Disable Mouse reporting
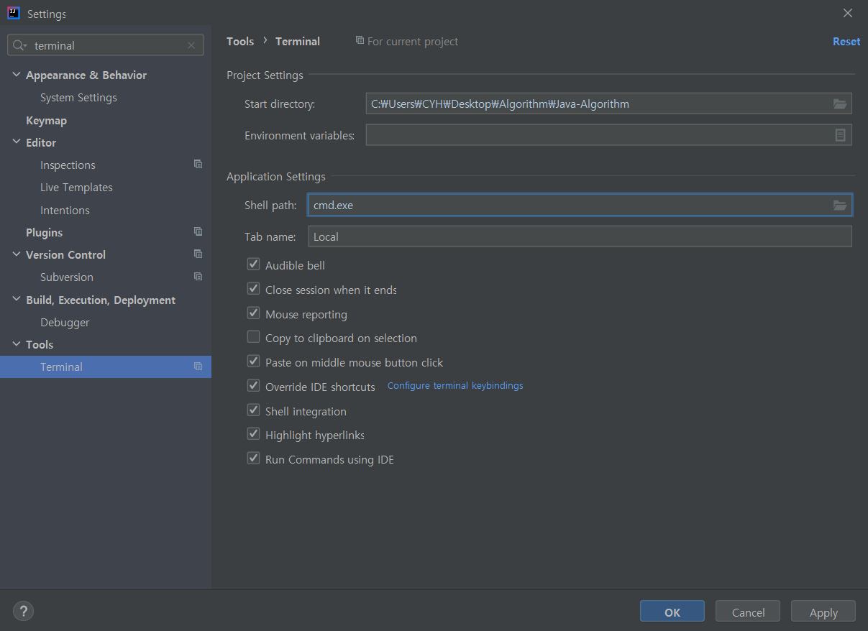The width and height of the screenshot is (868, 631). (x=253, y=313)
